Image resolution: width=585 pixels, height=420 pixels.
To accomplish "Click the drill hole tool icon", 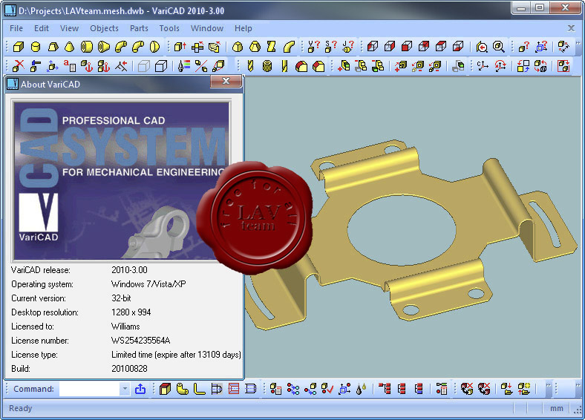I will (250, 66).
